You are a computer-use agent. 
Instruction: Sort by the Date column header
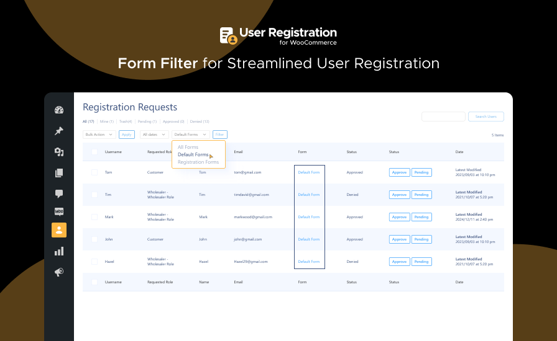coord(459,152)
